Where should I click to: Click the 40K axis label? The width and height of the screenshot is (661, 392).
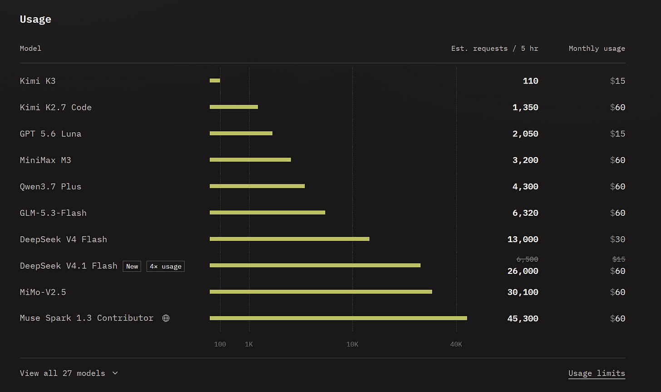456,344
